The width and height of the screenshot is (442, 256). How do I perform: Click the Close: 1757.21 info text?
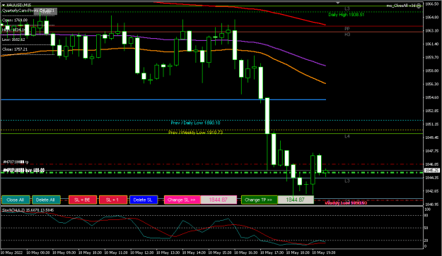(15, 49)
